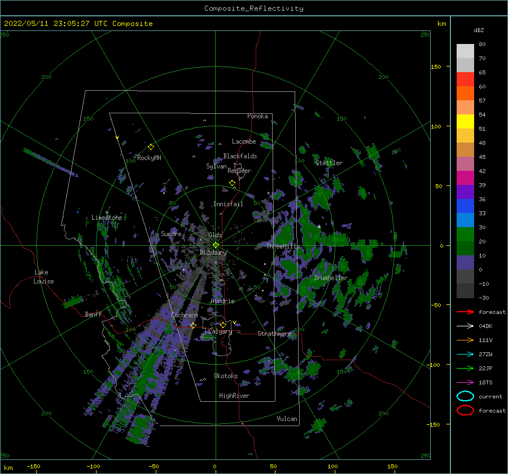Viewport: 508px width, 474px height.
Task: Click the cyan 27ZW arrow legend icon
Action: (x=465, y=355)
